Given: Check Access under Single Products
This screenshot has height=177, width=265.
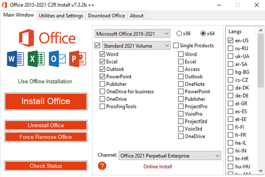Looking at the screenshot, I should tap(181, 69).
